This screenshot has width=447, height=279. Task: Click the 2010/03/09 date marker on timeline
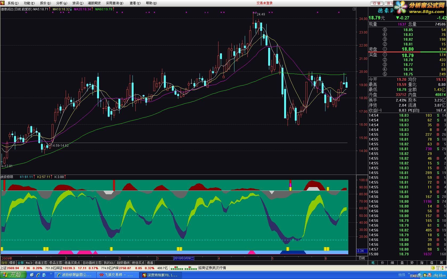184,258
